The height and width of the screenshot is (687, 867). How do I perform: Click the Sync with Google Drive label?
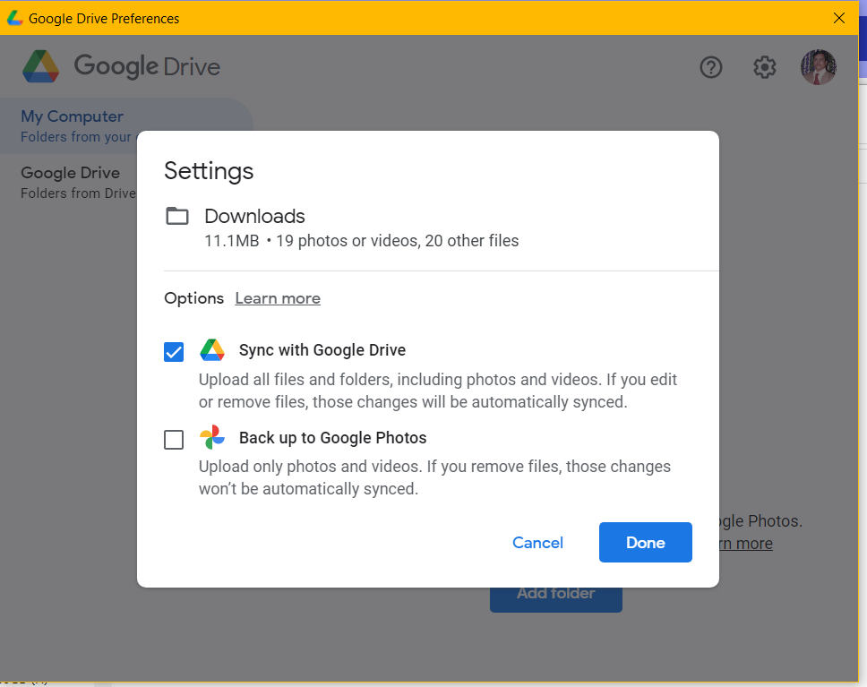322,350
